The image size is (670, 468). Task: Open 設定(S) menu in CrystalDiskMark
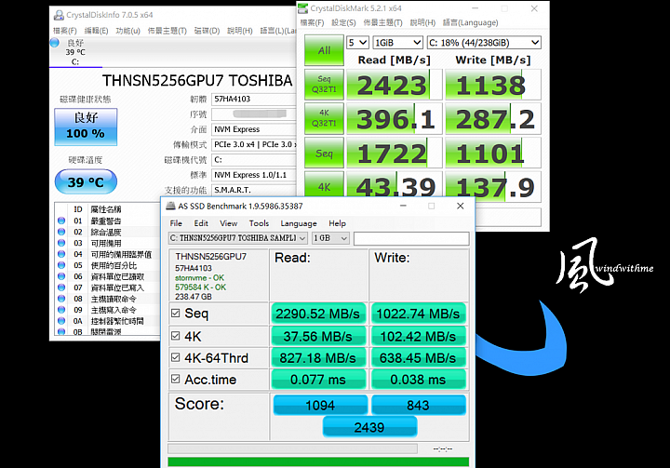click(343, 22)
